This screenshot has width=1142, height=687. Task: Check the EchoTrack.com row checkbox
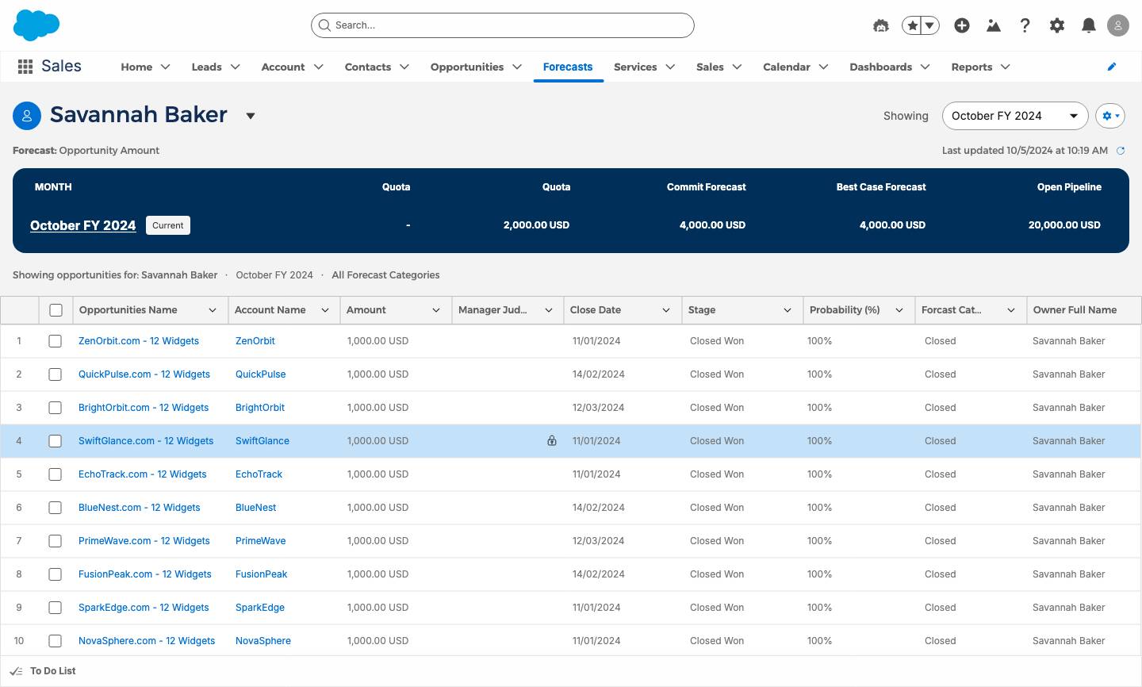[x=55, y=474]
